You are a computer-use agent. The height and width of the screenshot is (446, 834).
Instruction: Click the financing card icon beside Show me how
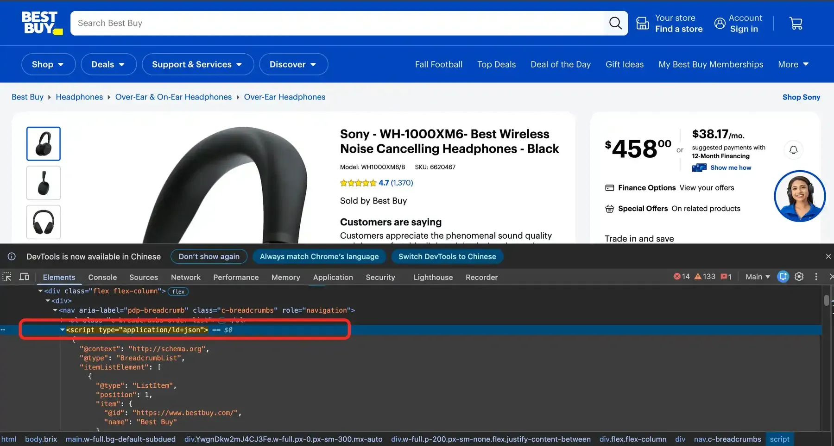pos(699,167)
